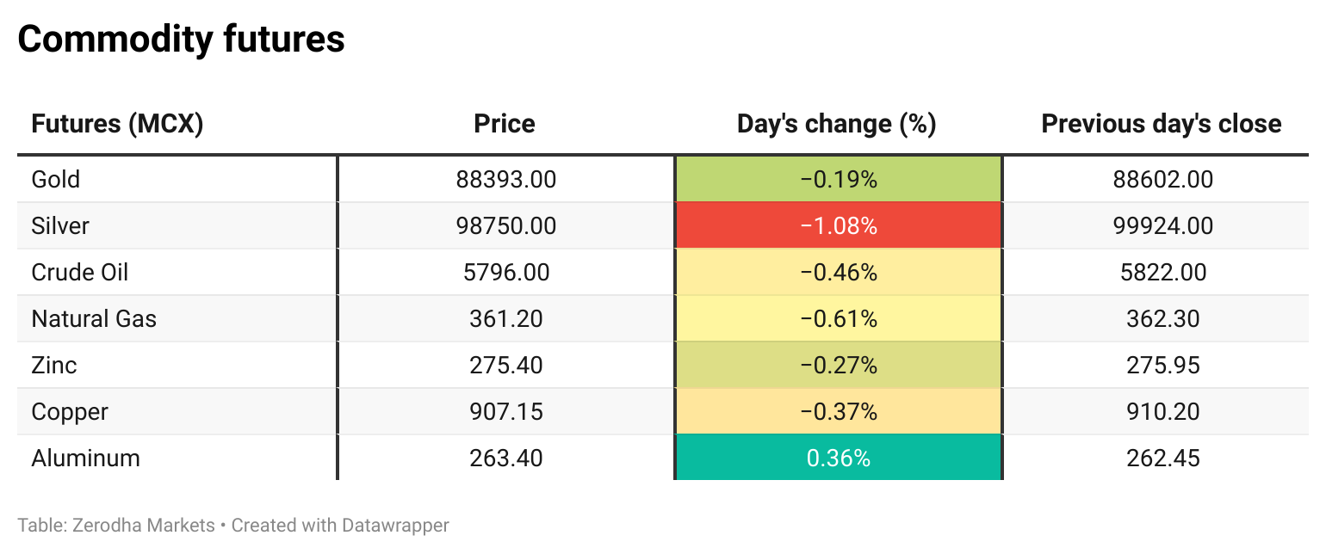Select Crude Oil price 5796.00
This screenshot has width=1326, height=554.
click(x=506, y=273)
